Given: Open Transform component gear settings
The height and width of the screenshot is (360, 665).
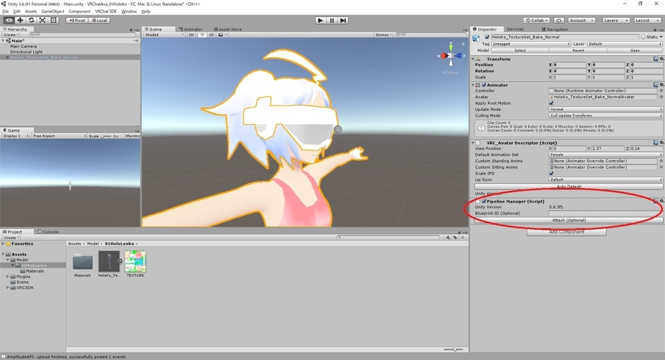Looking at the screenshot, I should click(x=662, y=59).
